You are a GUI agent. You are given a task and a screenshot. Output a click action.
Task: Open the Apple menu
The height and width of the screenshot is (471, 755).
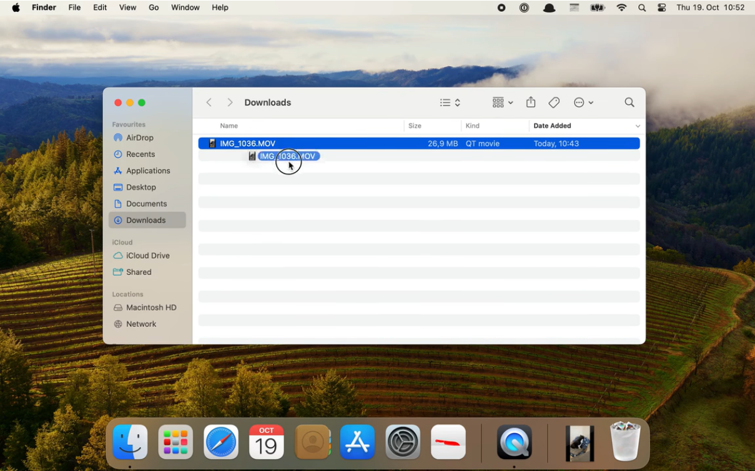16,7
